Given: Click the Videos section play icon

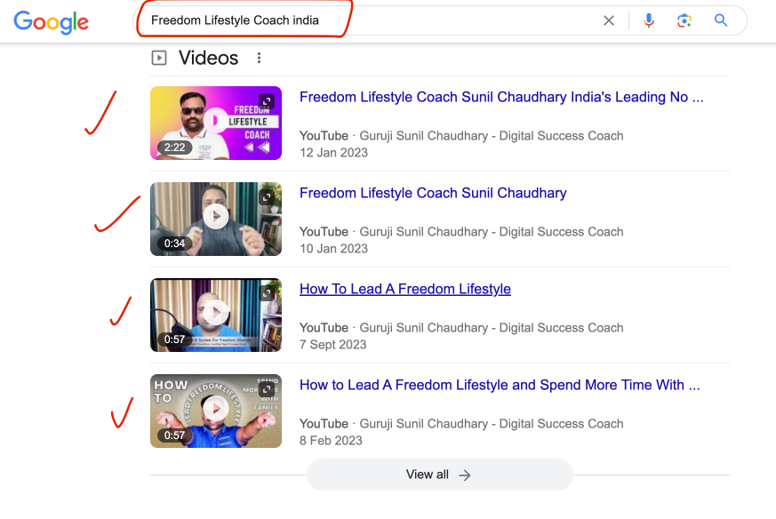Looking at the screenshot, I should pos(160,58).
